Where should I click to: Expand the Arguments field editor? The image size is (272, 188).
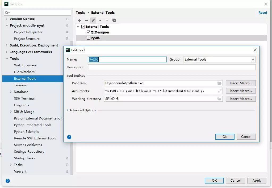(x=220, y=91)
